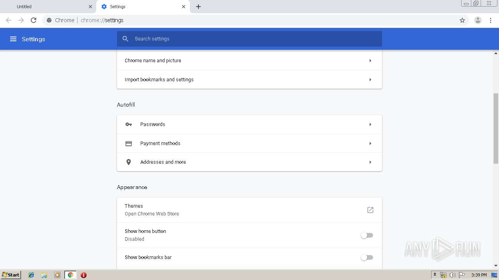
Task: Click the network icon in system tray
Action: (x=443, y=275)
